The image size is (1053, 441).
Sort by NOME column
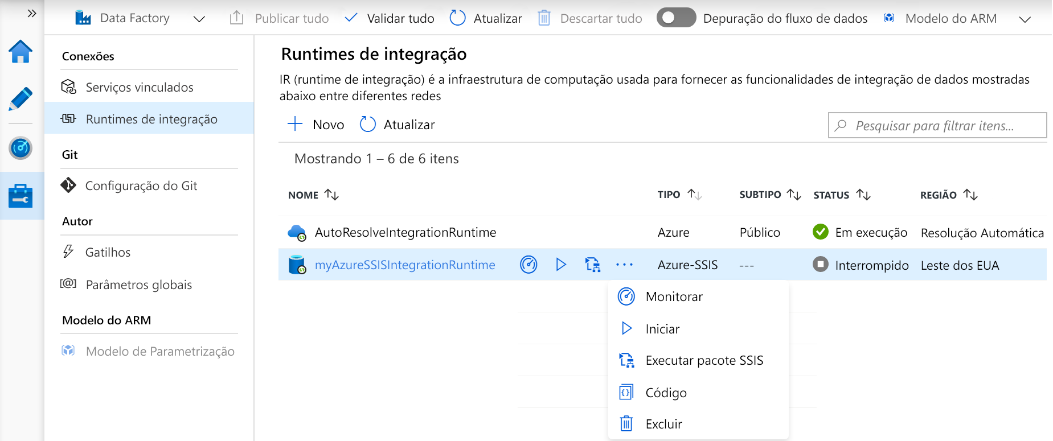pos(314,195)
